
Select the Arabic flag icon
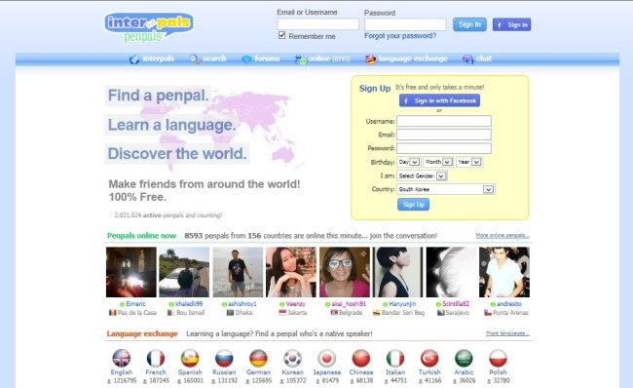464,358
